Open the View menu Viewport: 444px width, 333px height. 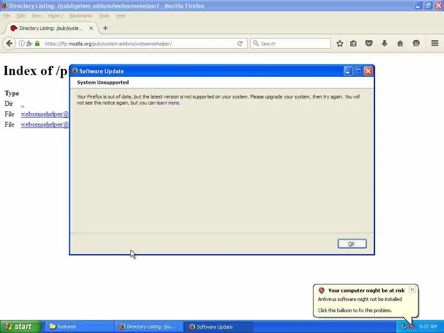tap(36, 16)
